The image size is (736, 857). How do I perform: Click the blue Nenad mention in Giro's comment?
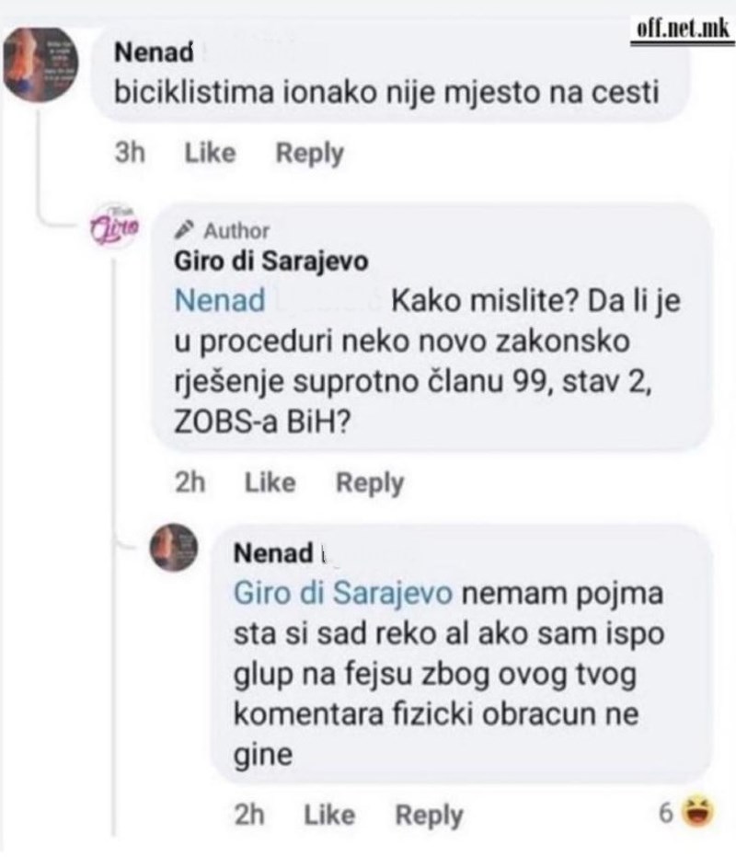219,301
